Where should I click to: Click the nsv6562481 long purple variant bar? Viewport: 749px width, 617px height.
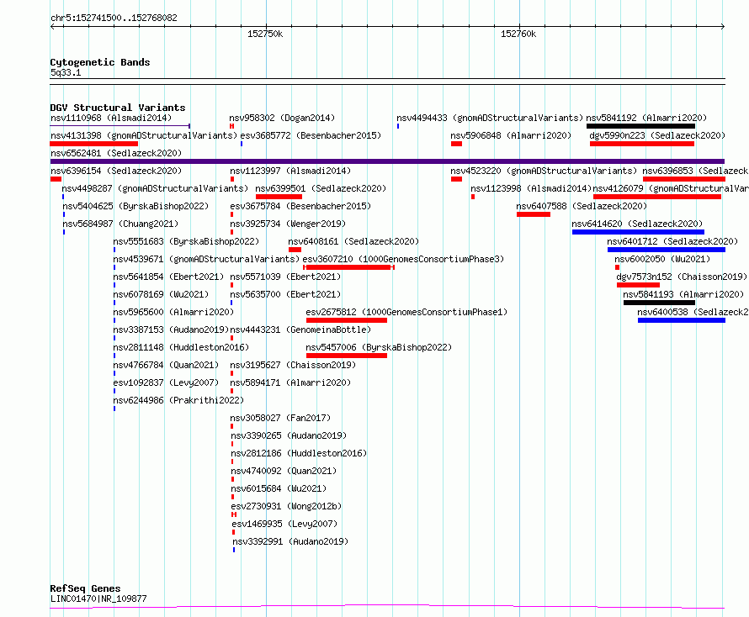[387, 161]
